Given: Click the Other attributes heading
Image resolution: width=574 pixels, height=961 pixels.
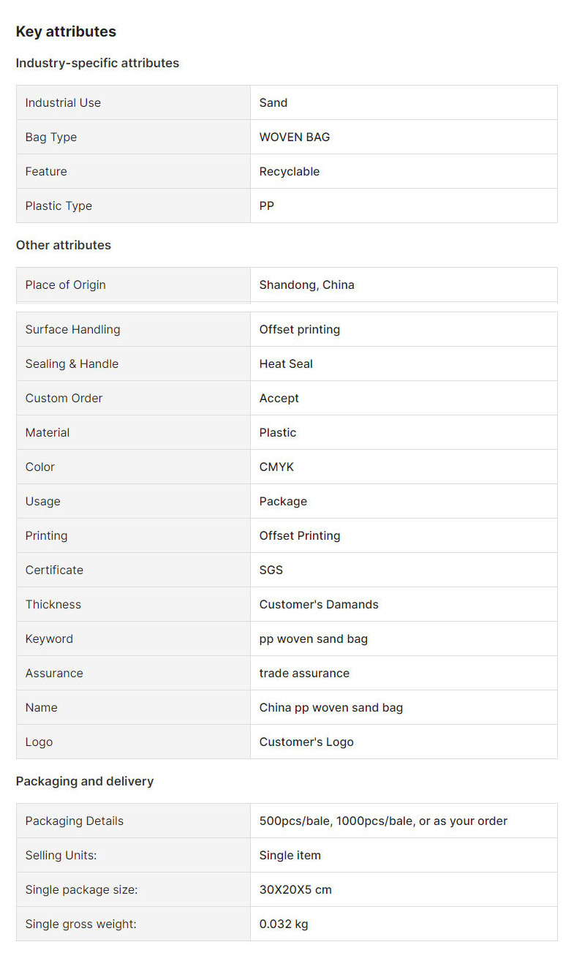Looking at the screenshot, I should (x=64, y=245).
